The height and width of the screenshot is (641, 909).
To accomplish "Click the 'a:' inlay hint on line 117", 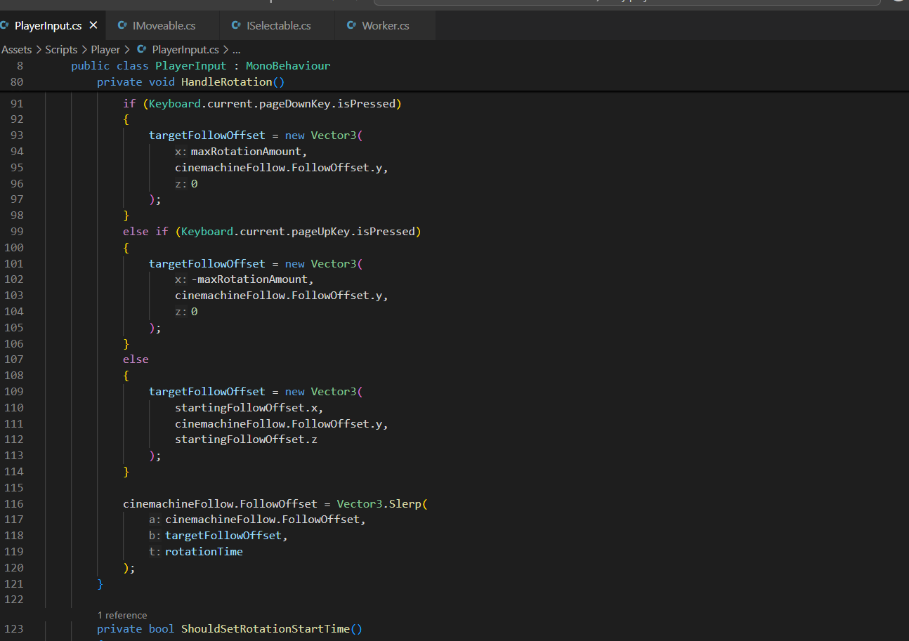I will (x=156, y=520).
